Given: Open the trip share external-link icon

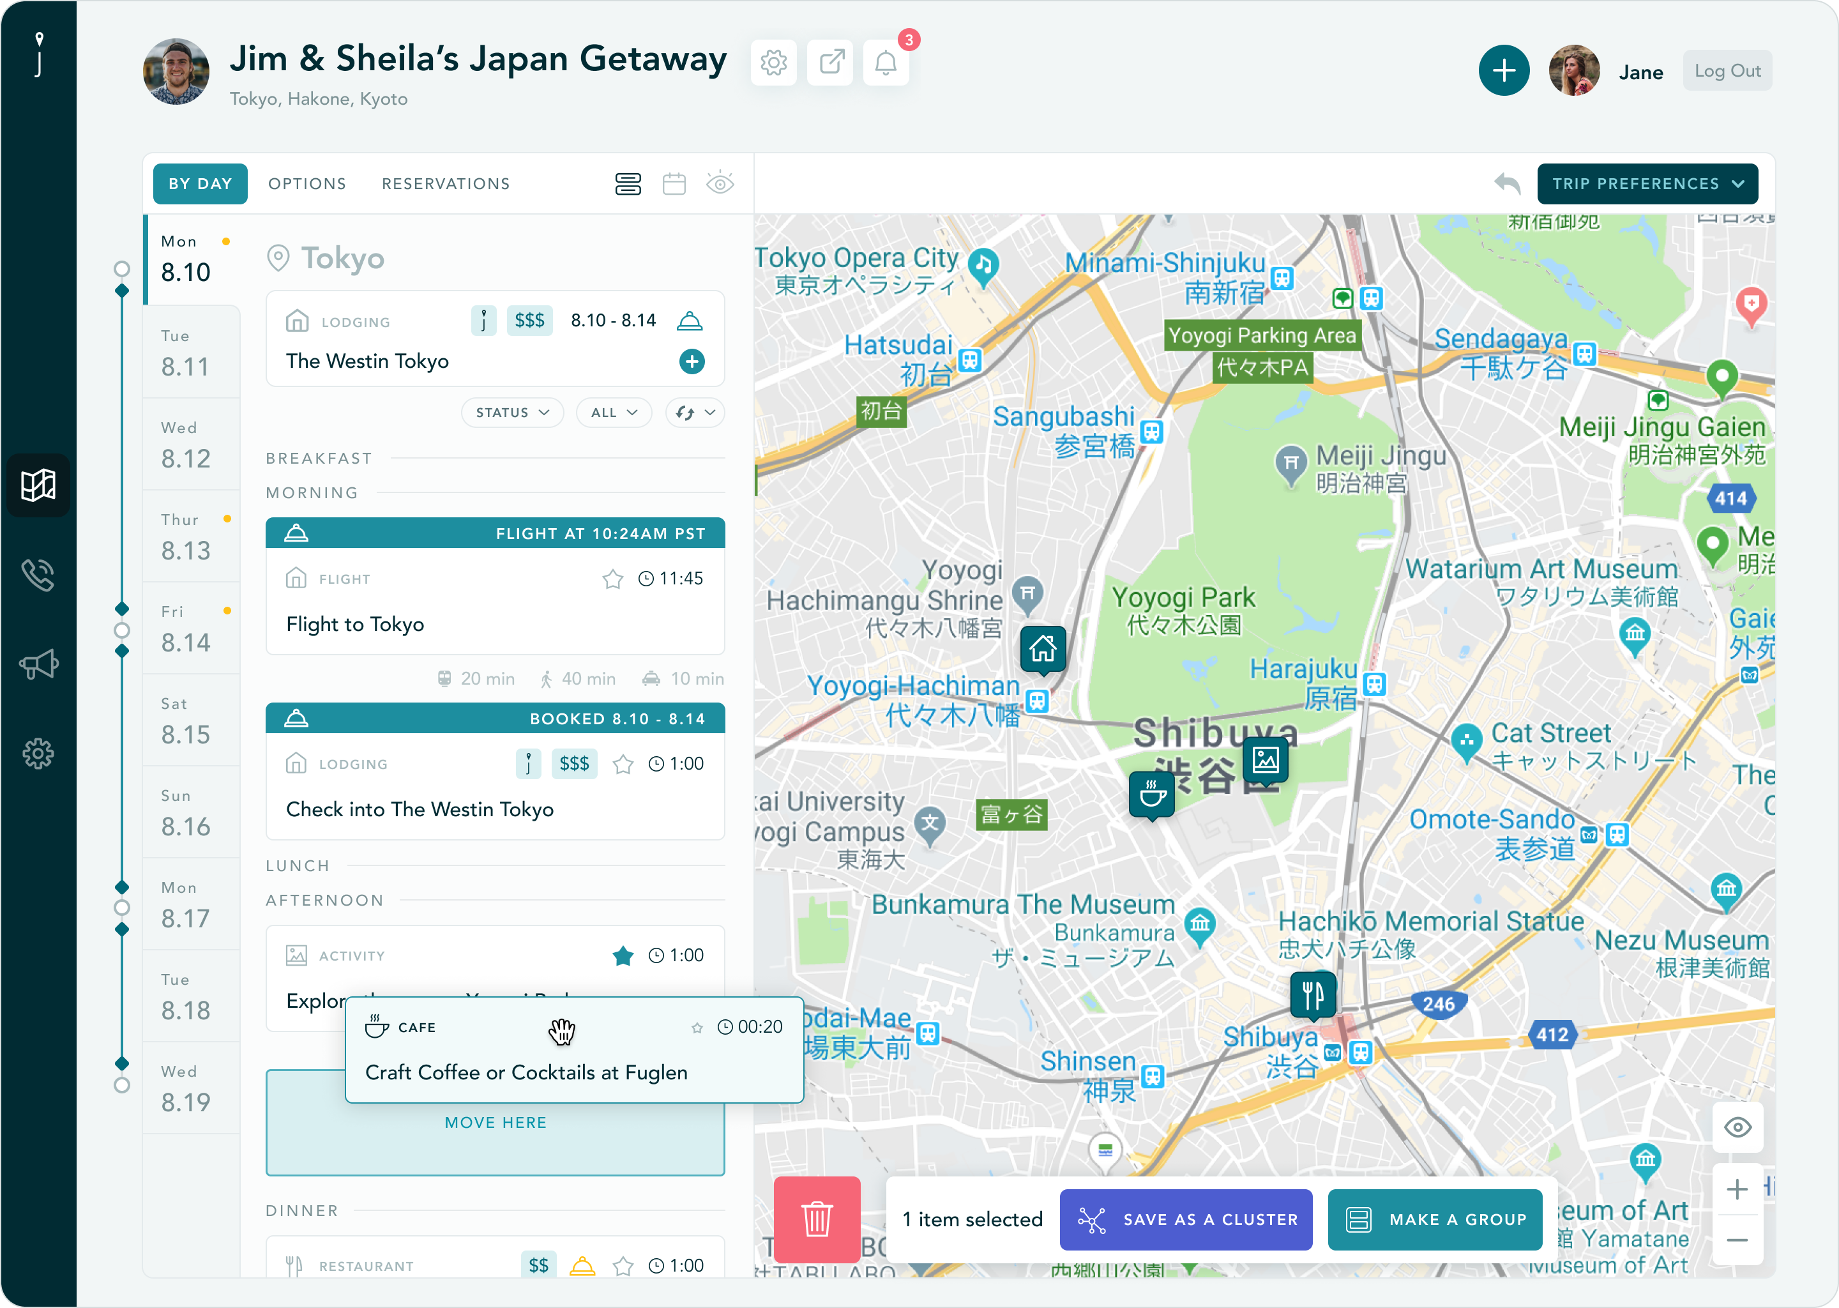Looking at the screenshot, I should click(x=830, y=63).
